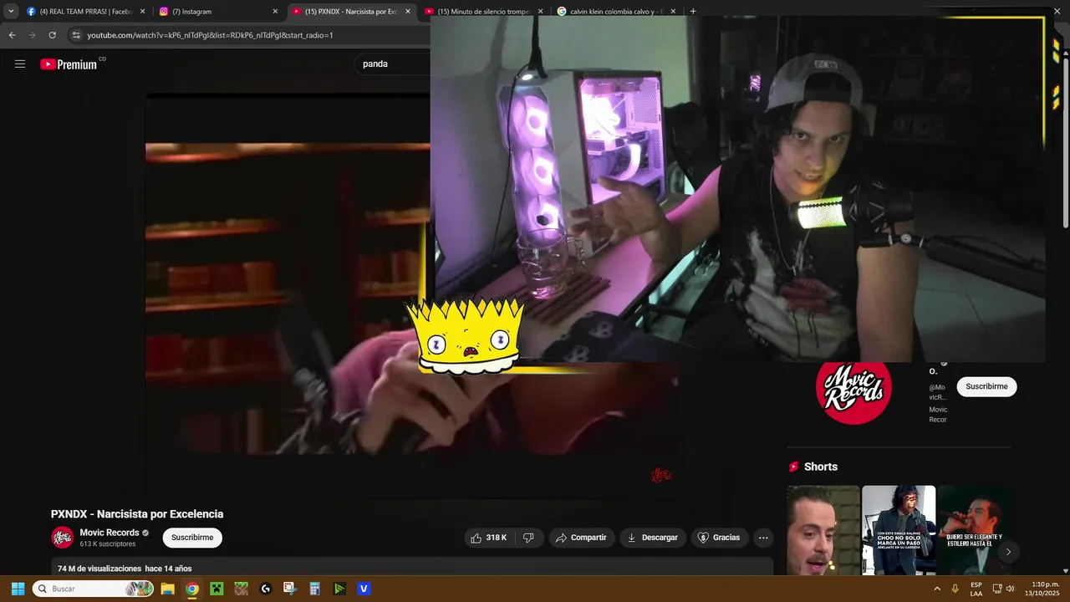
Task: Open volume control in system tray
Action: pos(1011,589)
